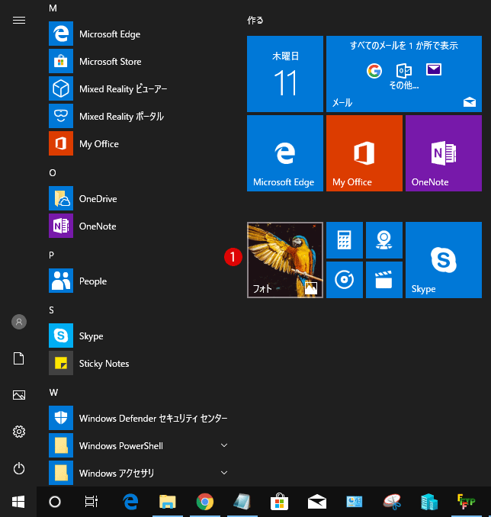Image resolution: width=491 pixels, height=517 pixels.
Task: Open the blue buildings app on taskbar
Action: pyautogui.click(x=429, y=502)
